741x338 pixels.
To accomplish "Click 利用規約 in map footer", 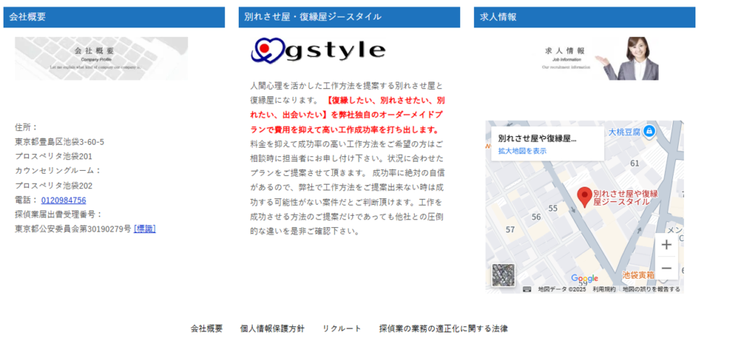I will pos(604,290).
